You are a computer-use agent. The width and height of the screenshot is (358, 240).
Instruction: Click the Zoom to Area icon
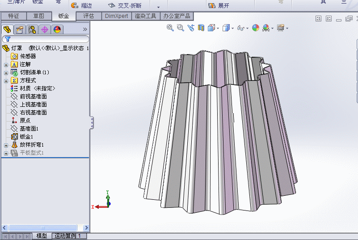point(181,28)
